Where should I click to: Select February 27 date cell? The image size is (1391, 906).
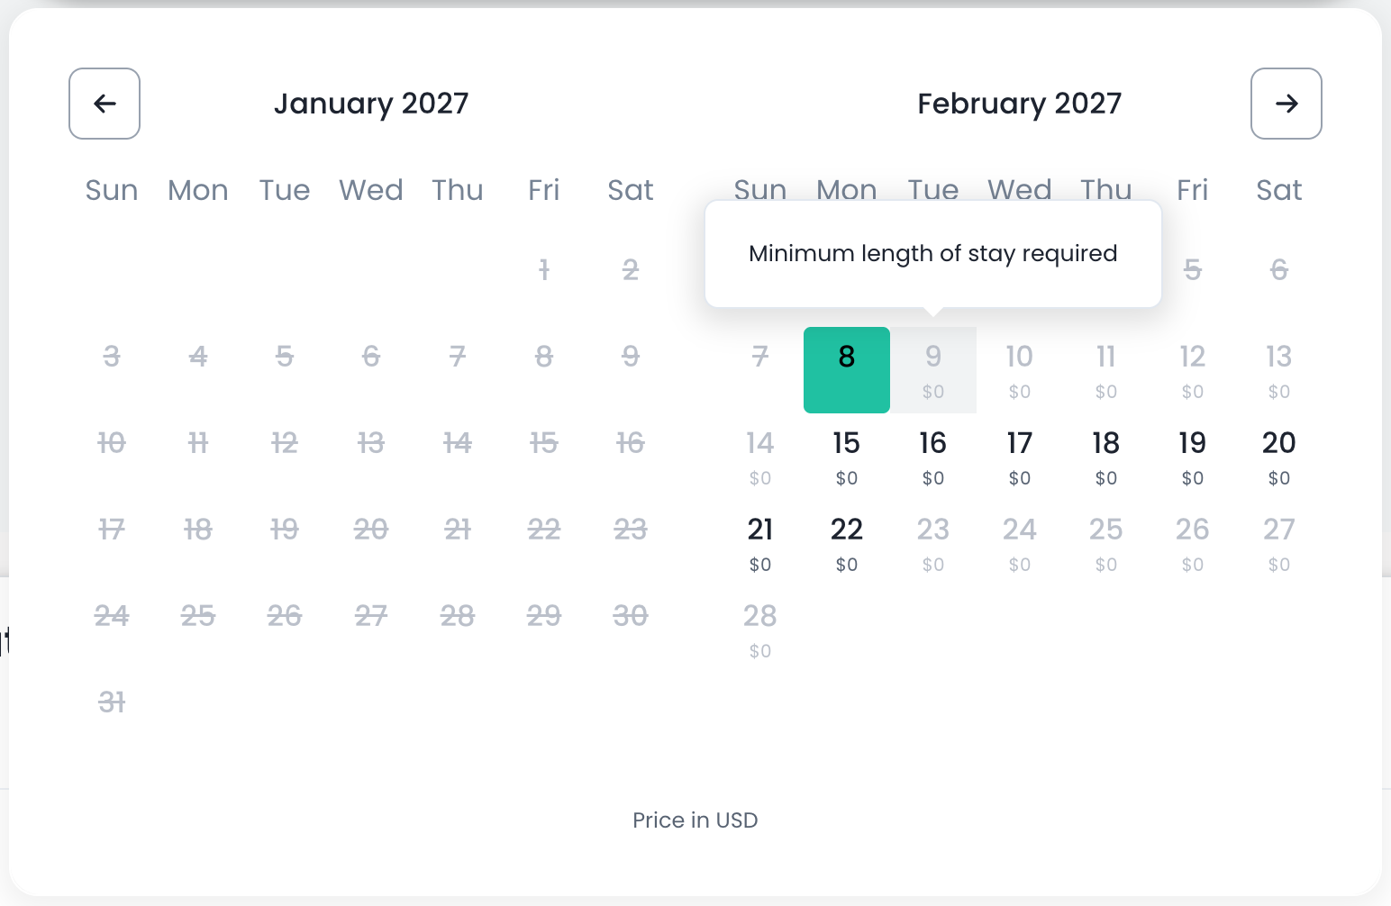[1279, 542]
